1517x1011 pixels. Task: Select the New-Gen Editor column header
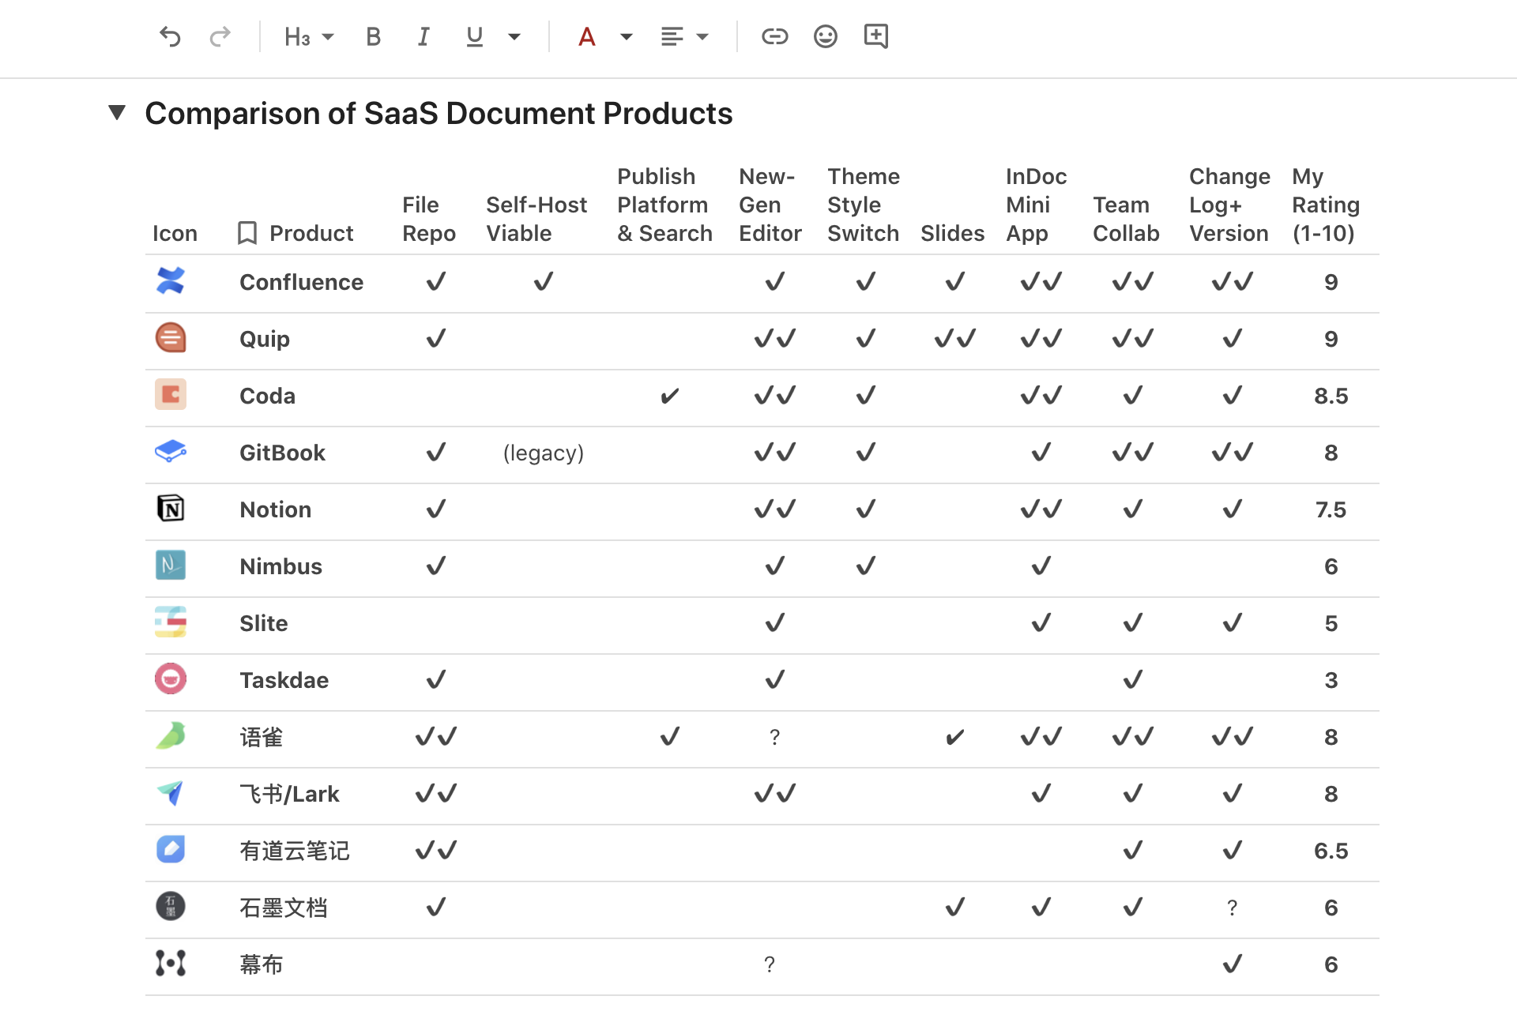[770, 205]
